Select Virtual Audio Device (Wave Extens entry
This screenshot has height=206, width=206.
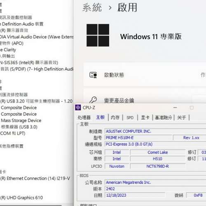(x=37, y=37)
